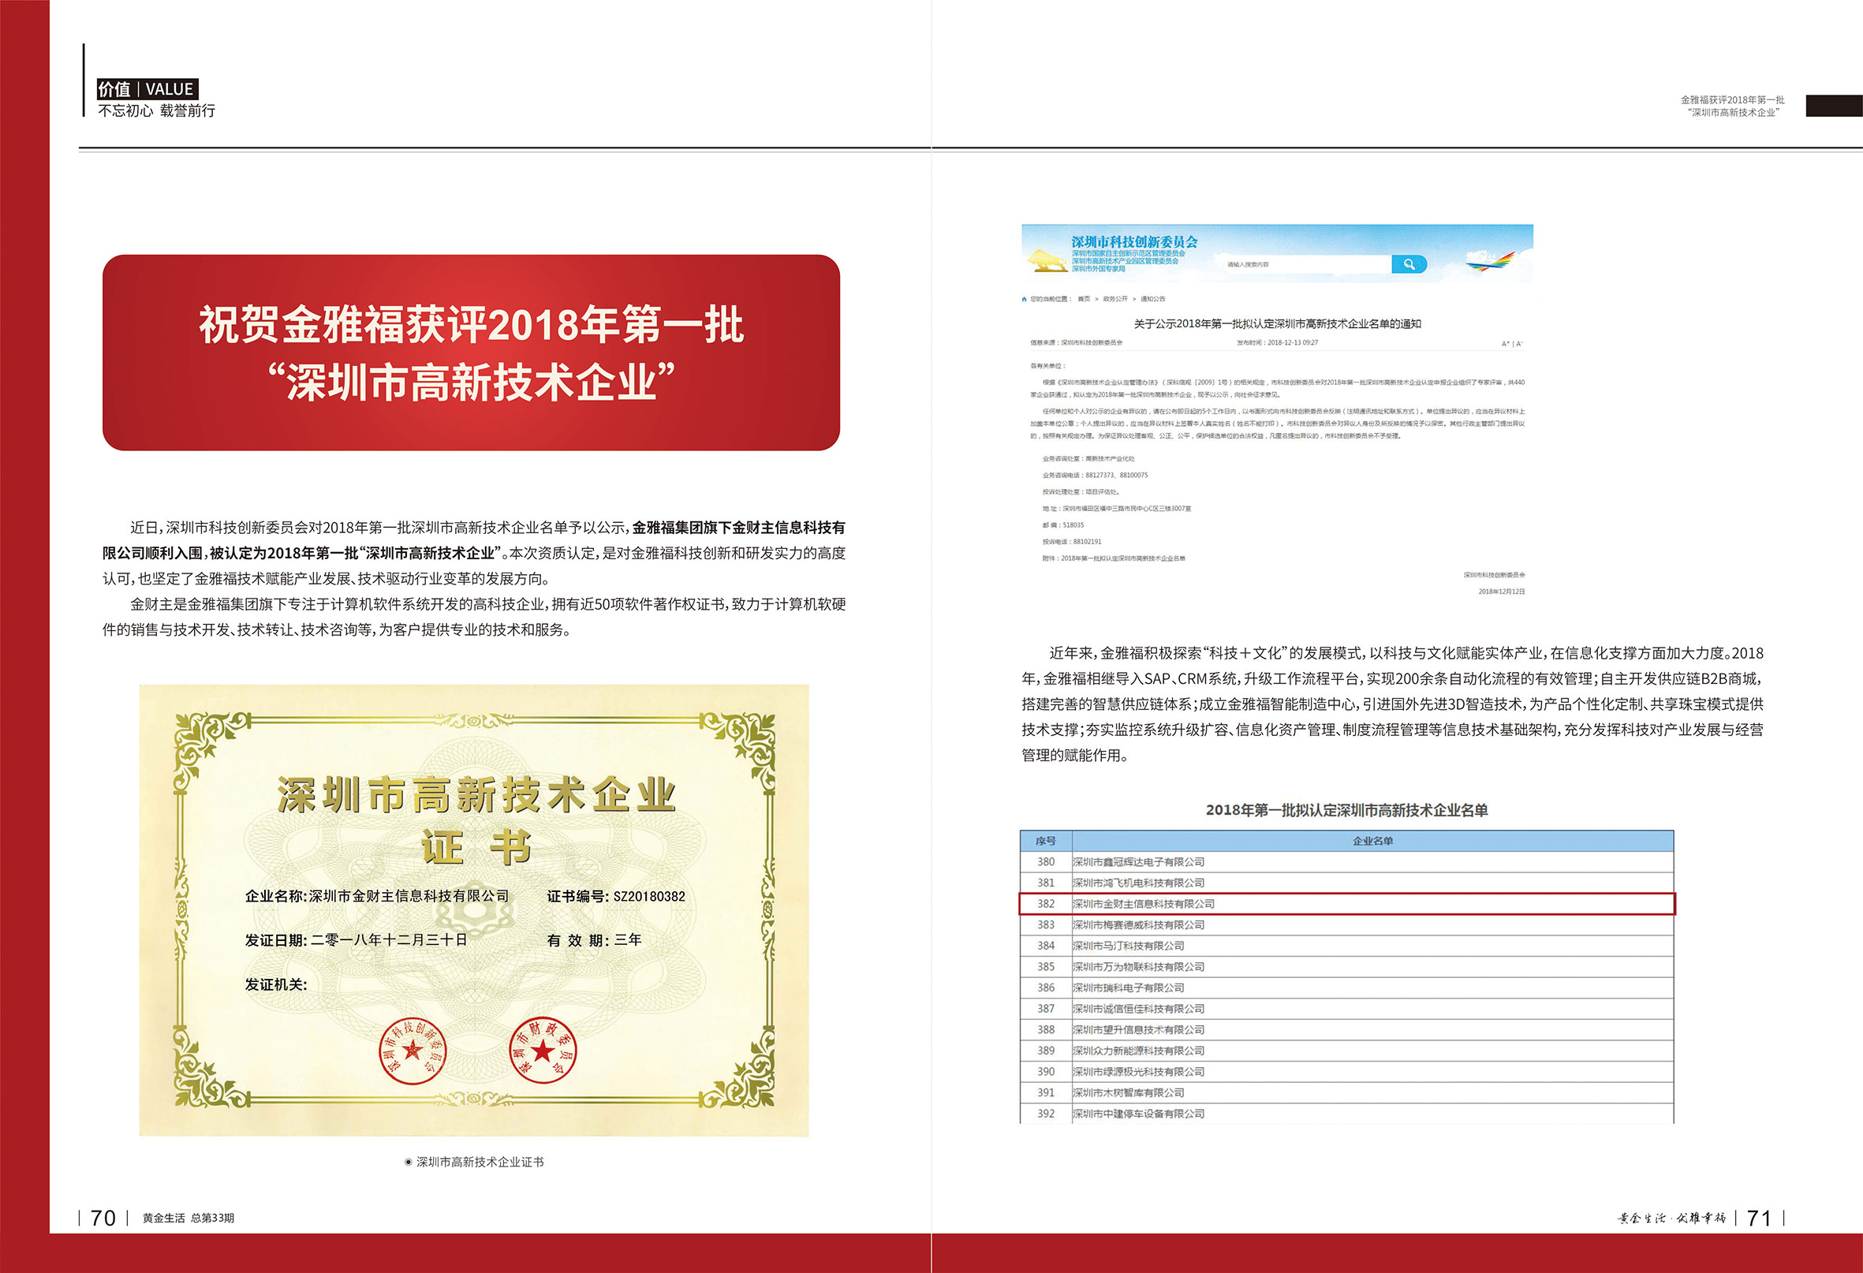Click the rainbow ribbon logo in header
The height and width of the screenshot is (1273, 1863).
point(1491,260)
